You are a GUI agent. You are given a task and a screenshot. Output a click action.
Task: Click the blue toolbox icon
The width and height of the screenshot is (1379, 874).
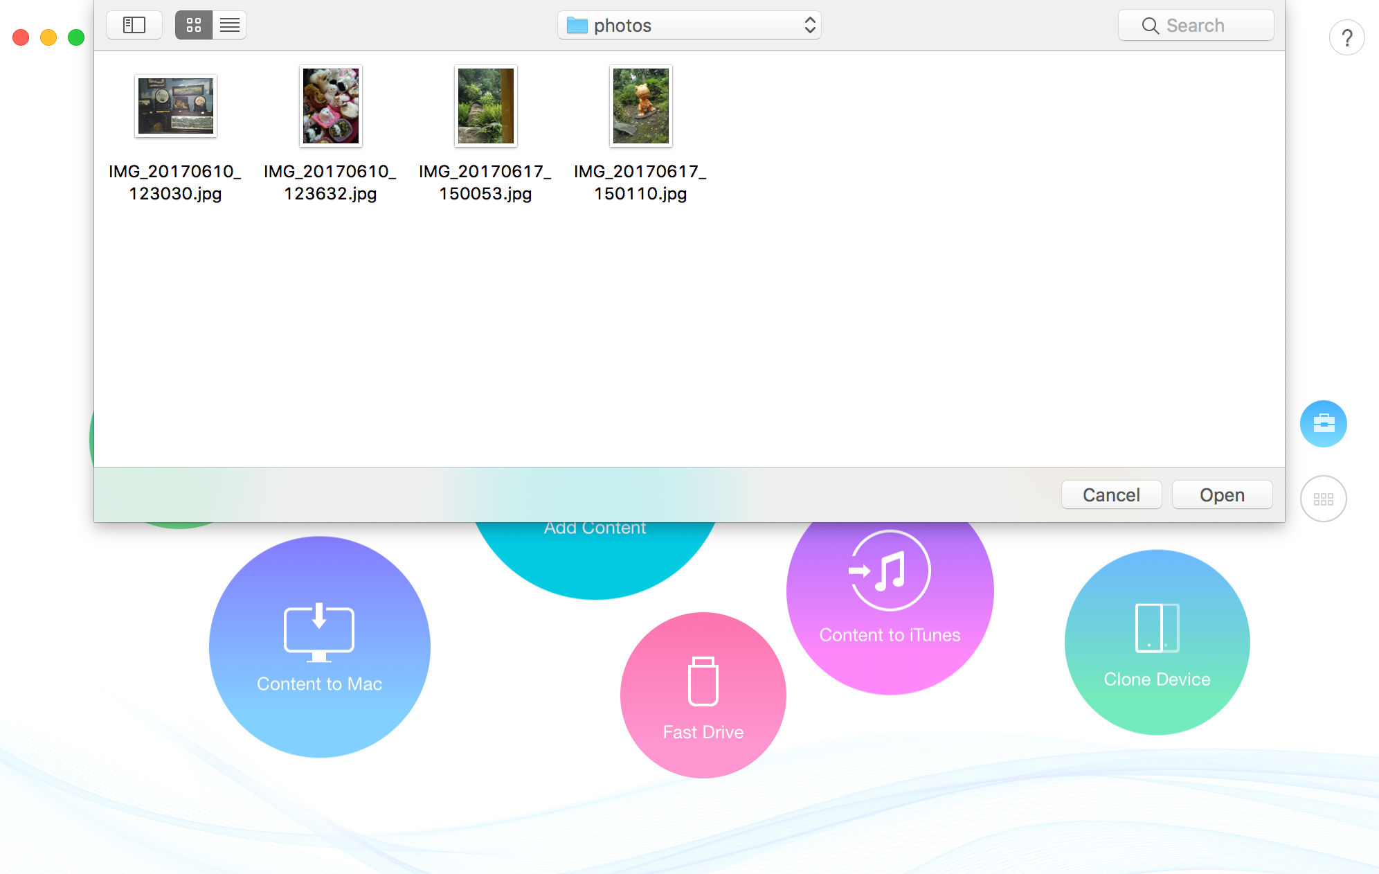pos(1324,424)
